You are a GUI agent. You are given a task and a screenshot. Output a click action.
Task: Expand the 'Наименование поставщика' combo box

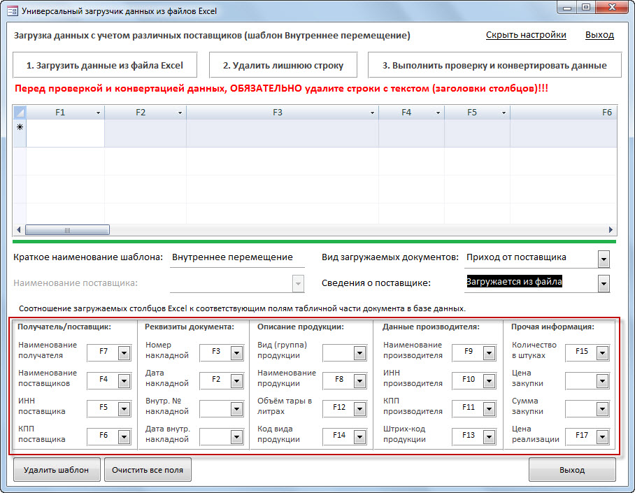click(298, 284)
